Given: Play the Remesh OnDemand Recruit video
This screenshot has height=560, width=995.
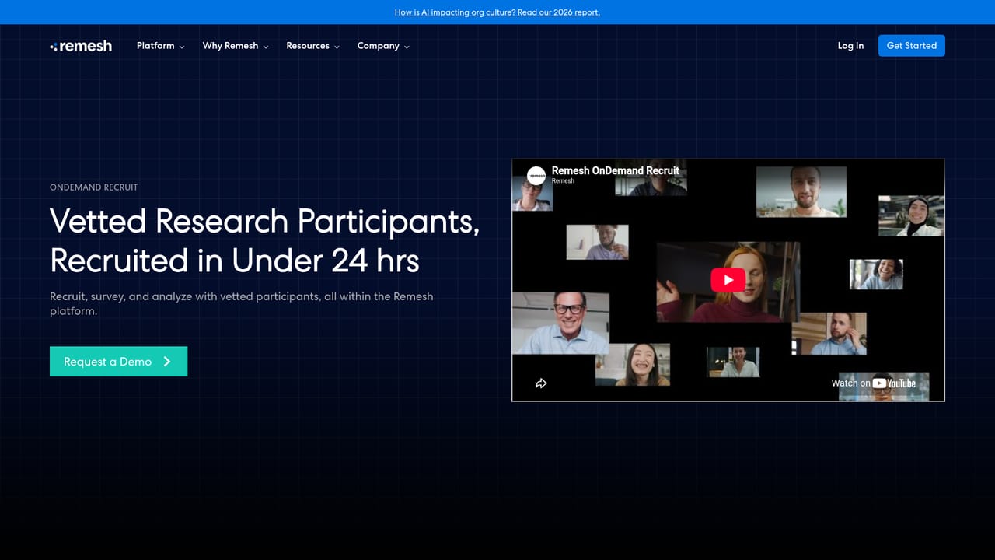Looking at the screenshot, I should click(728, 280).
